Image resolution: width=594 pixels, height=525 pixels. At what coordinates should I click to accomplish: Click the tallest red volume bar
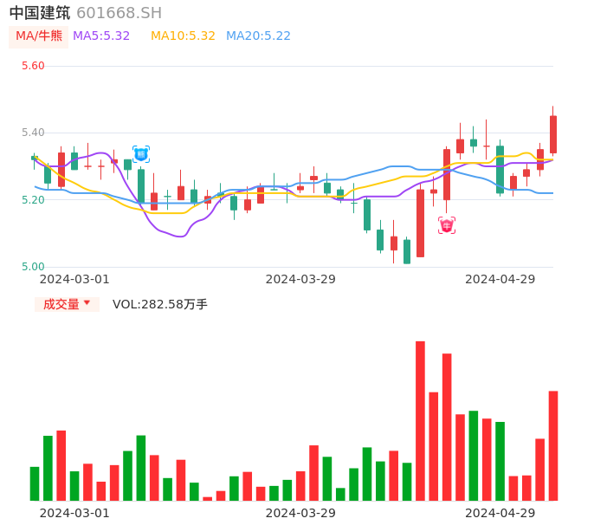[x=420, y=421]
